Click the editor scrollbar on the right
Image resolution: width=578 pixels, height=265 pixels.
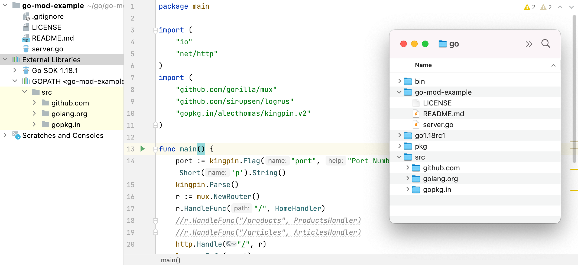[x=575, y=81]
